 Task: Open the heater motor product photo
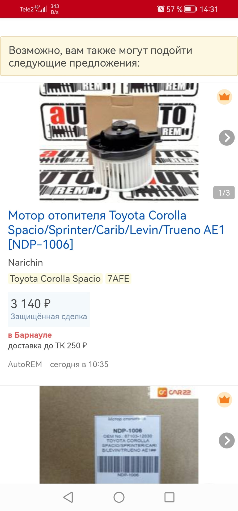point(119,142)
